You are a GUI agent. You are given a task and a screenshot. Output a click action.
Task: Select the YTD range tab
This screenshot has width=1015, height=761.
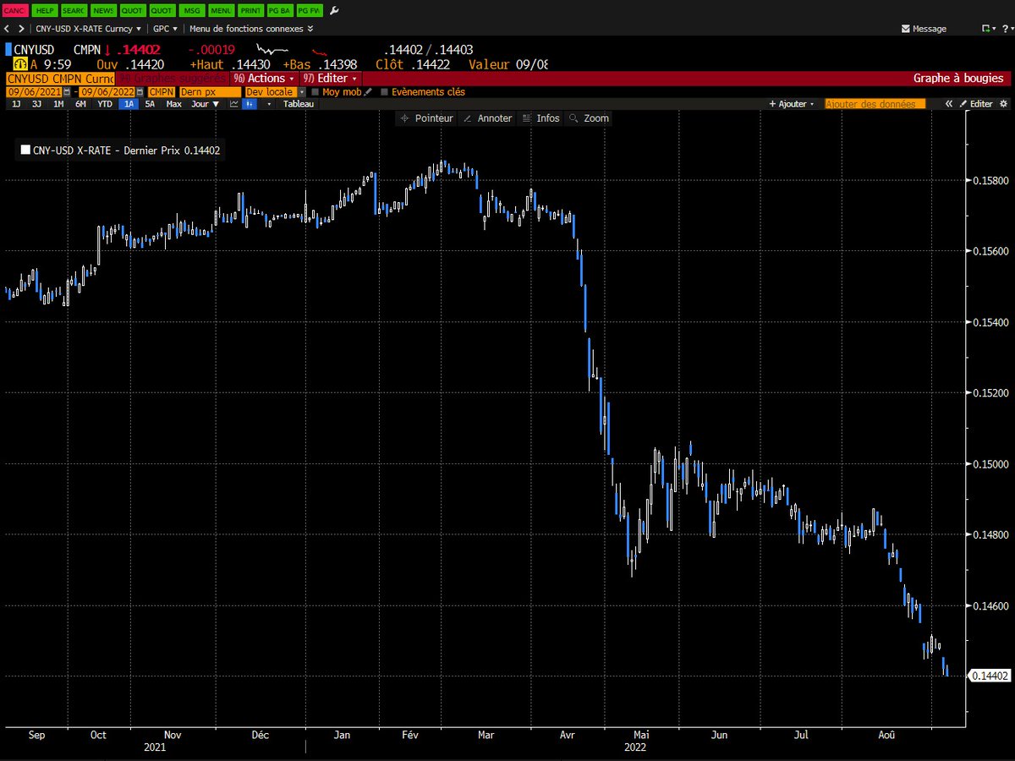click(x=105, y=104)
